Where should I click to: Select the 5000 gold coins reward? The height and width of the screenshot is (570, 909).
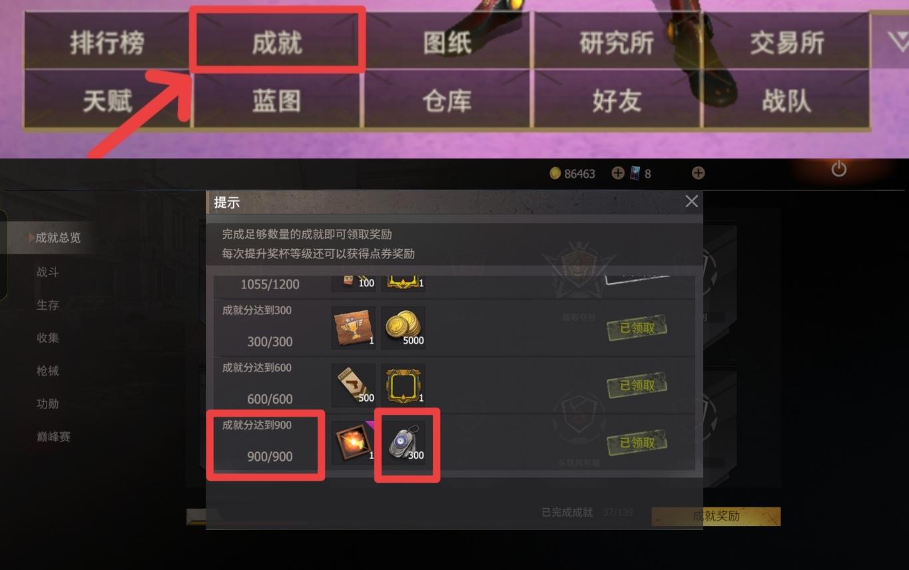pyautogui.click(x=403, y=328)
